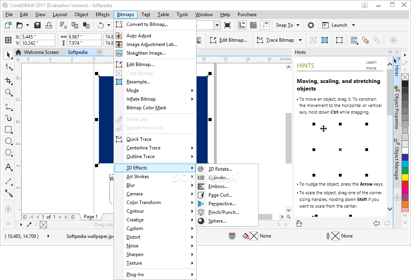The image size is (411, 280).
Task: Select the Zoom magnifier tool
Action: [8, 92]
